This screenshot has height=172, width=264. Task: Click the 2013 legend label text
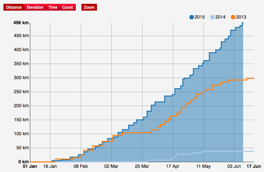(241, 17)
